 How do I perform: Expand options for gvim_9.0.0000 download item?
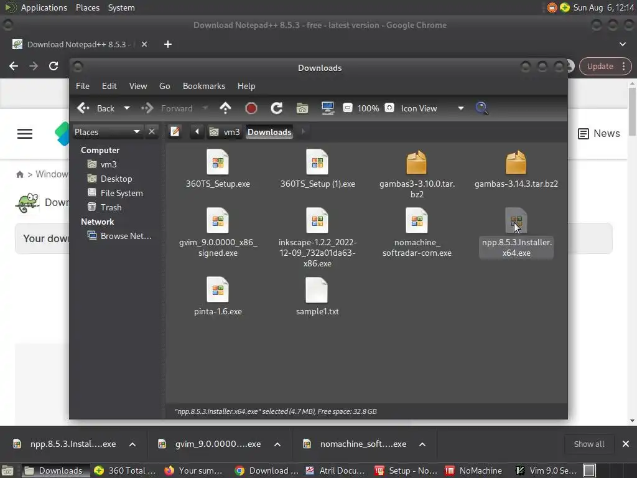pos(277,444)
